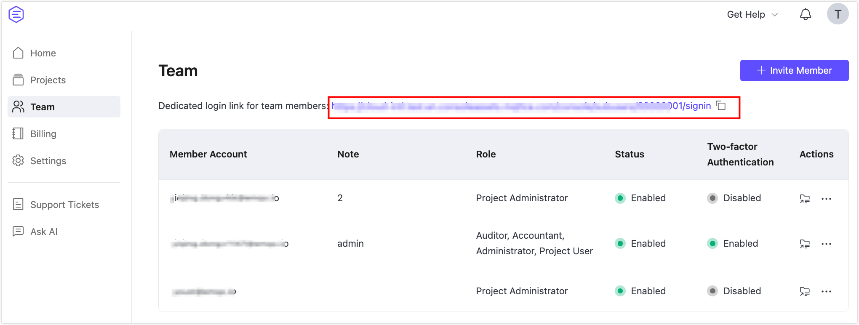
Task: Click the app logo in the header
Action: coord(16,14)
